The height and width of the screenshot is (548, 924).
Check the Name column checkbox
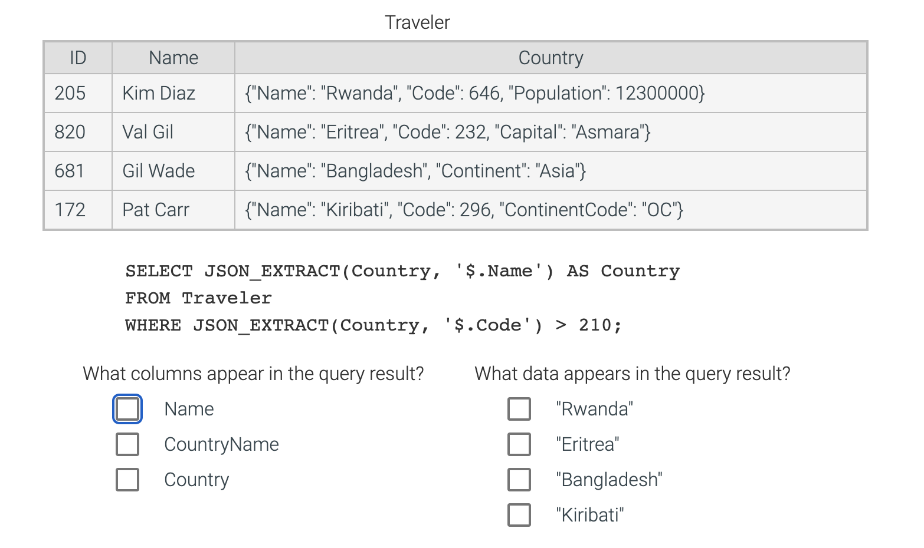(127, 408)
